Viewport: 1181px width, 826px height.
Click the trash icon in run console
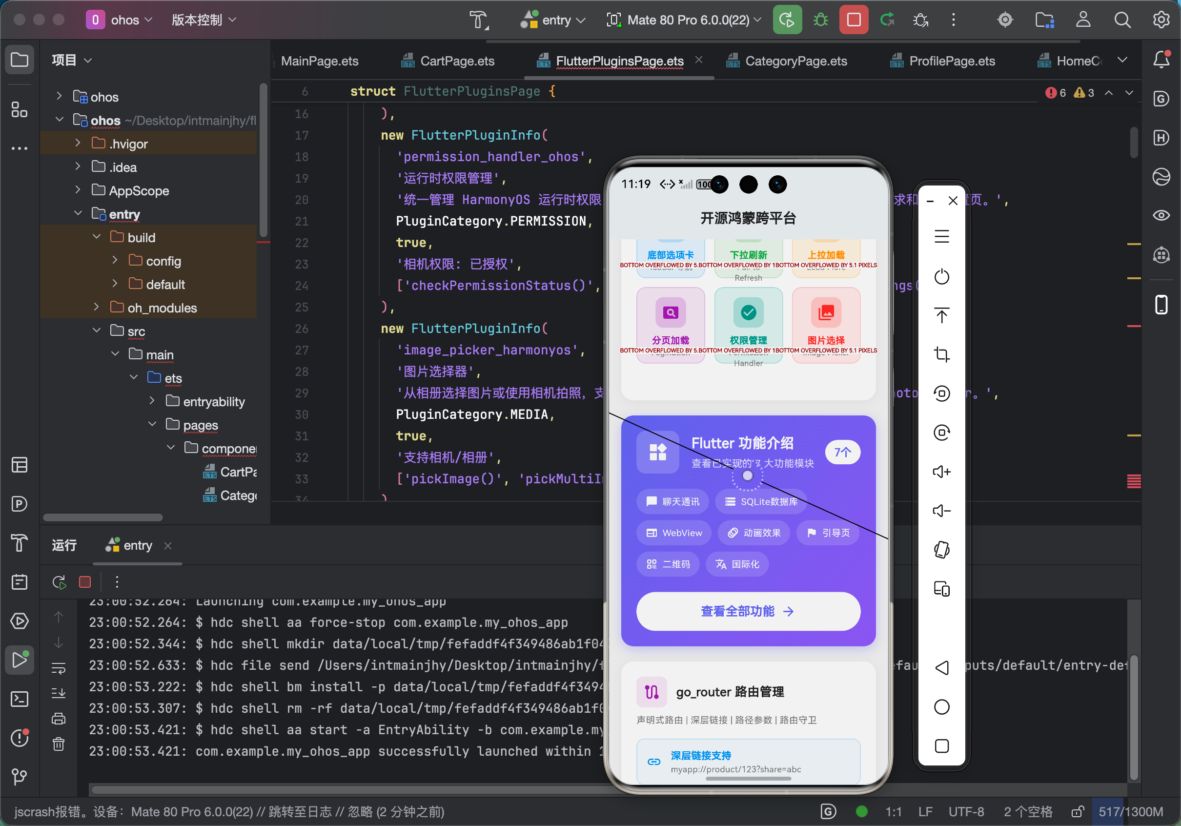pos(59,744)
